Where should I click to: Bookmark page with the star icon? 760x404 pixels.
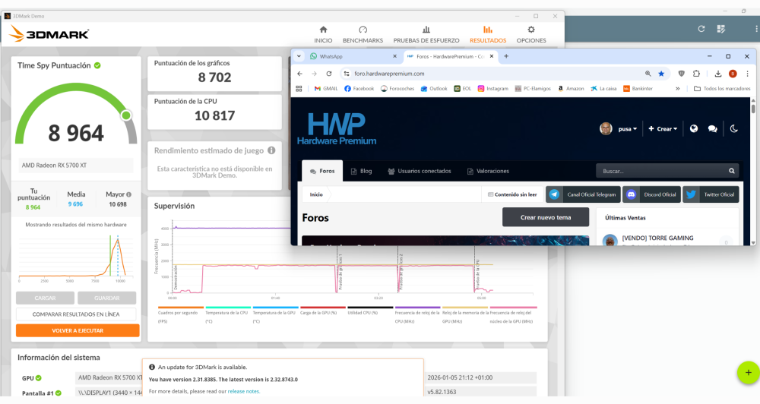coord(661,74)
